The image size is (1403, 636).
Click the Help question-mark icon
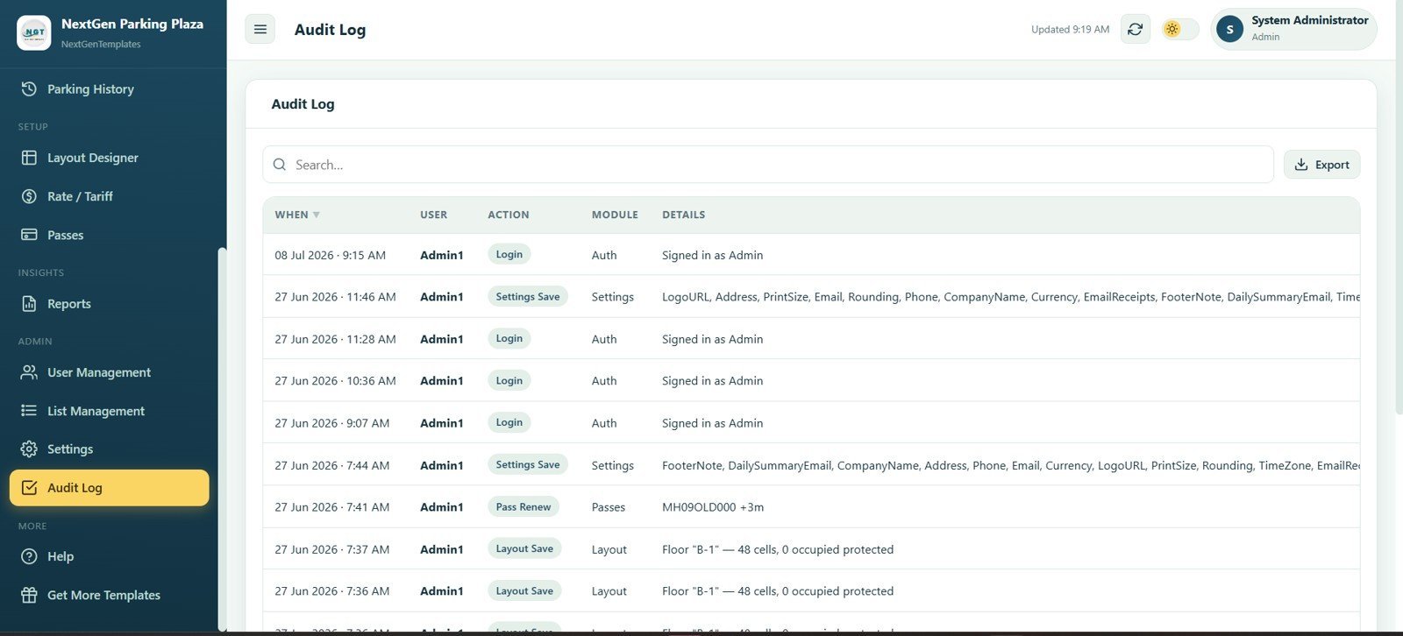(x=29, y=556)
